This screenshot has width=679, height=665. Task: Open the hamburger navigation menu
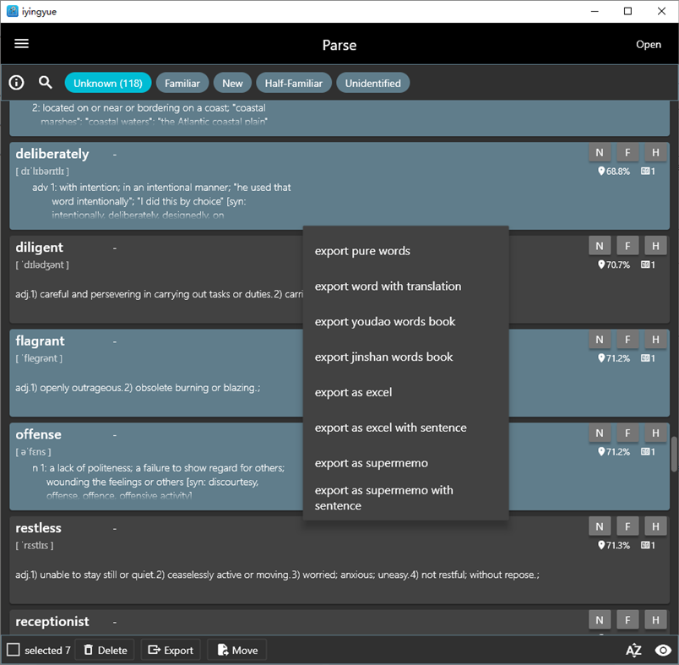(21, 43)
